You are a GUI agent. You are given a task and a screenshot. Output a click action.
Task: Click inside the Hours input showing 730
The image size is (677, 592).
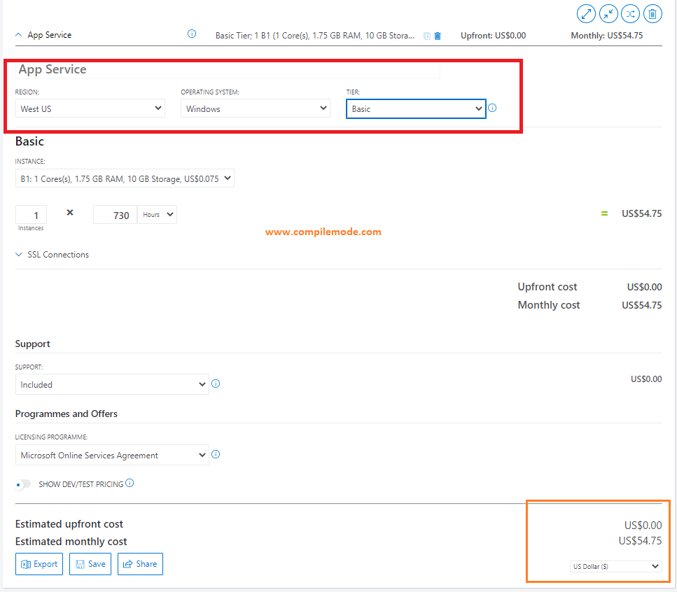pos(114,214)
